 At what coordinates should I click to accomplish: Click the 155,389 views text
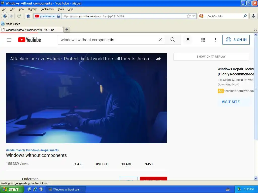(17, 164)
